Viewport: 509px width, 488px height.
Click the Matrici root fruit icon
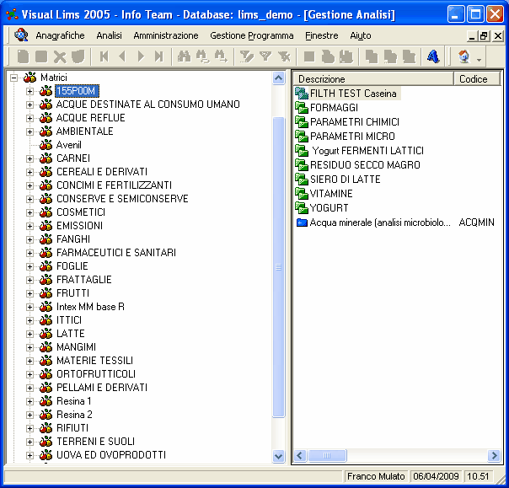click(30, 78)
